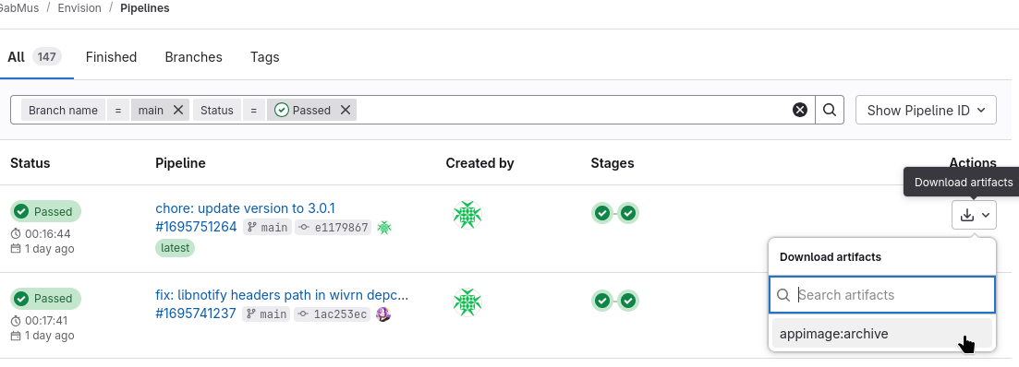The width and height of the screenshot is (1019, 367).
Task: Click commit author avatar next to 1ac253ec
Action: pyautogui.click(x=383, y=314)
